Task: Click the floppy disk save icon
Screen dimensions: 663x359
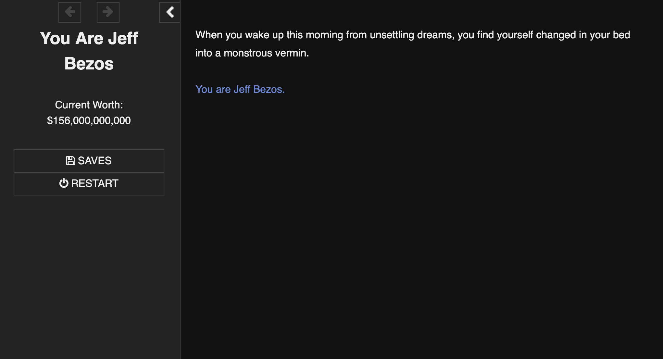Action: tap(70, 161)
